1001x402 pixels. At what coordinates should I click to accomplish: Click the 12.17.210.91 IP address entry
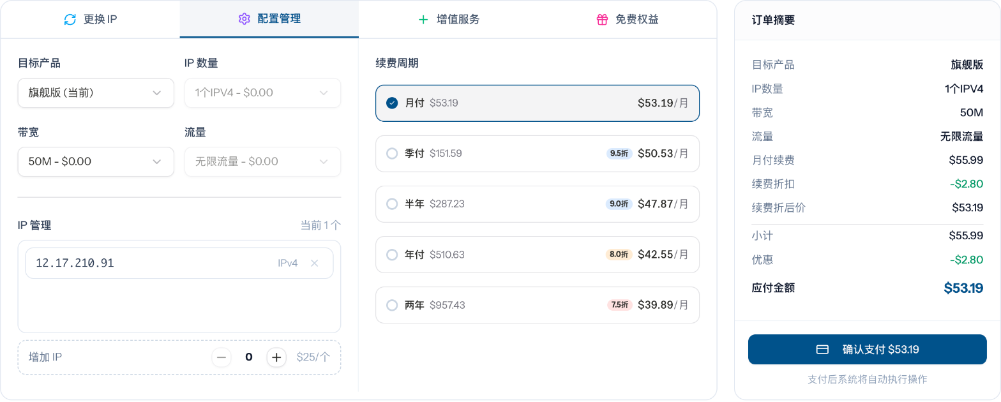(179, 263)
